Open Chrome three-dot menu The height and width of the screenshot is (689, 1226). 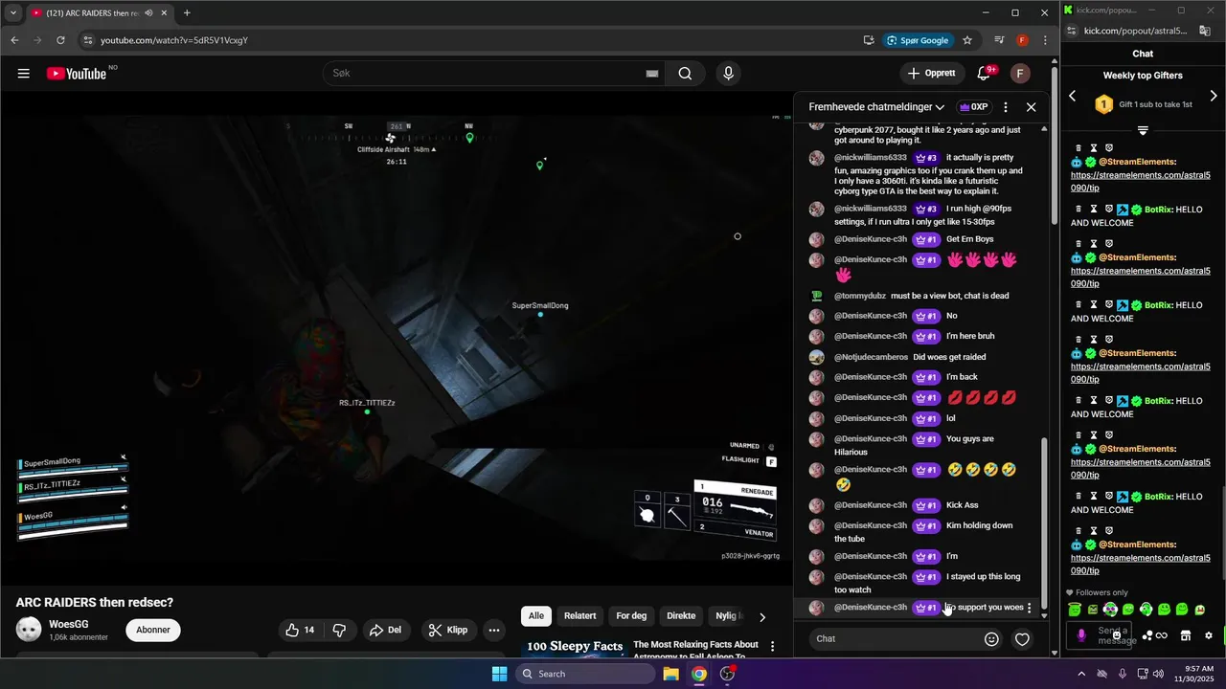(x=1045, y=40)
